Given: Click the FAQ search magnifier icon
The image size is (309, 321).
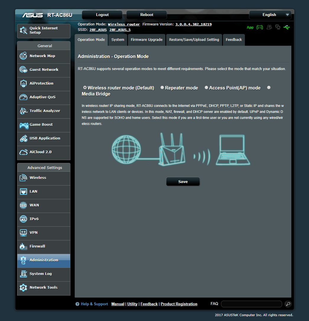Looking at the screenshot, I should point(288,304).
